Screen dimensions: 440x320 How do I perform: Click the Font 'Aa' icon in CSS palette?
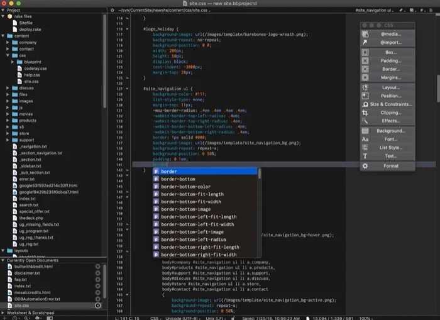pos(365,139)
